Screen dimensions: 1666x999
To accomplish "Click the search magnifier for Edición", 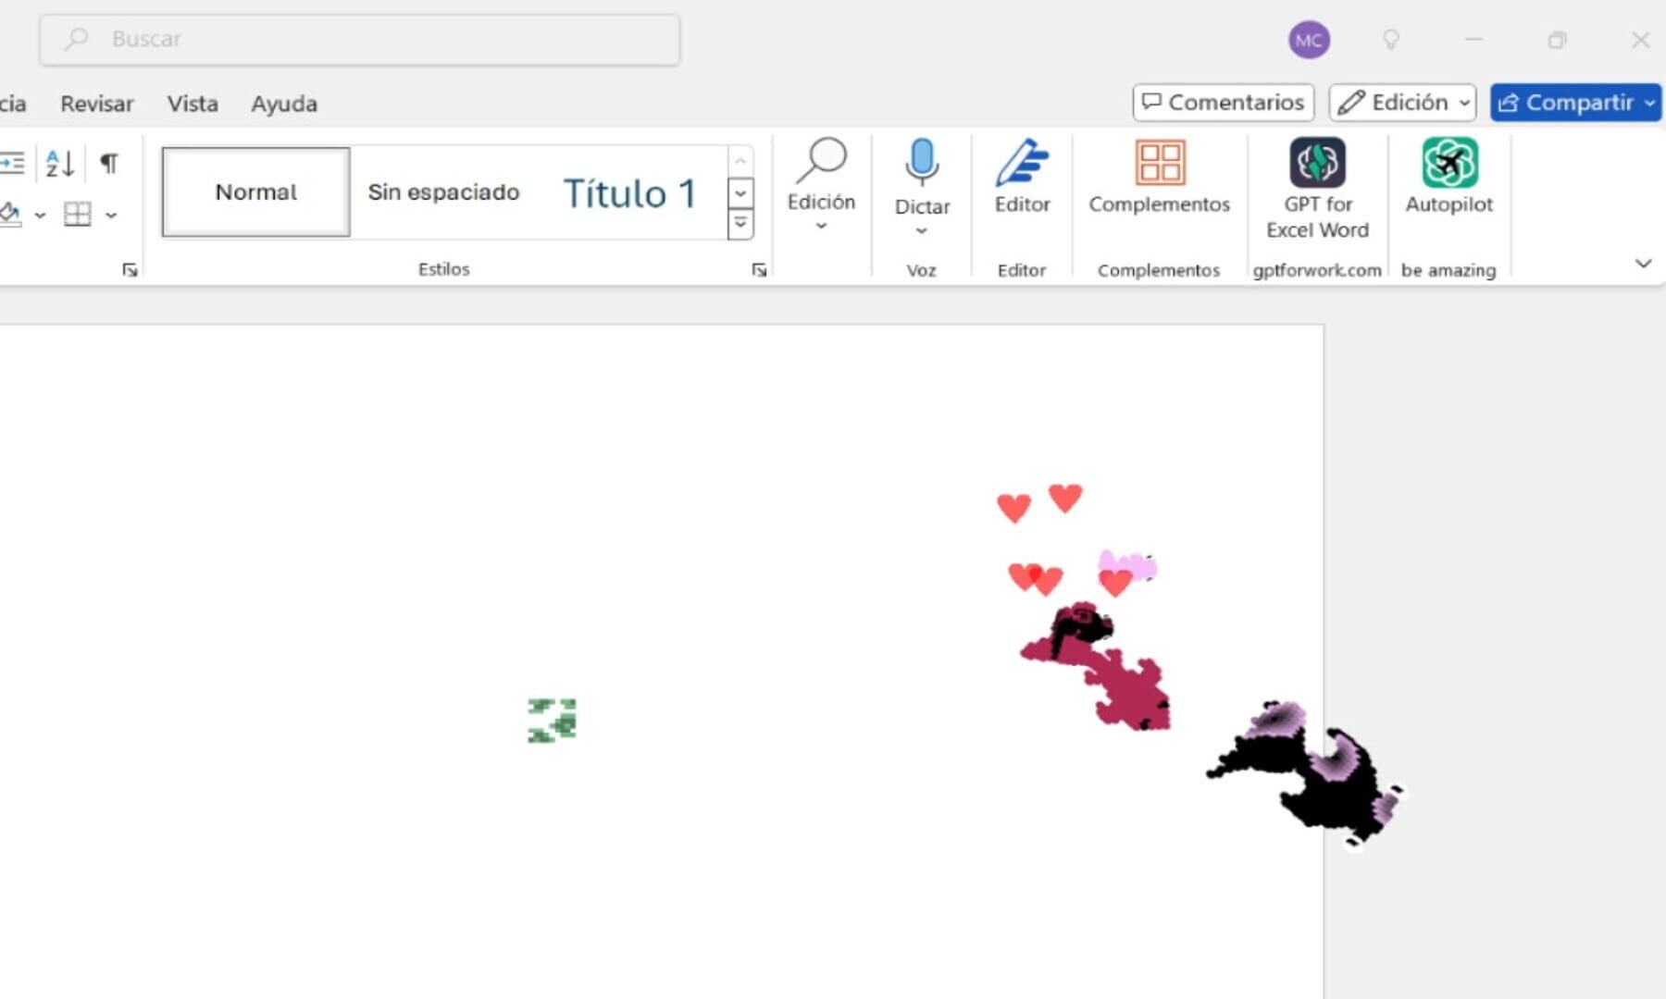I will click(822, 162).
